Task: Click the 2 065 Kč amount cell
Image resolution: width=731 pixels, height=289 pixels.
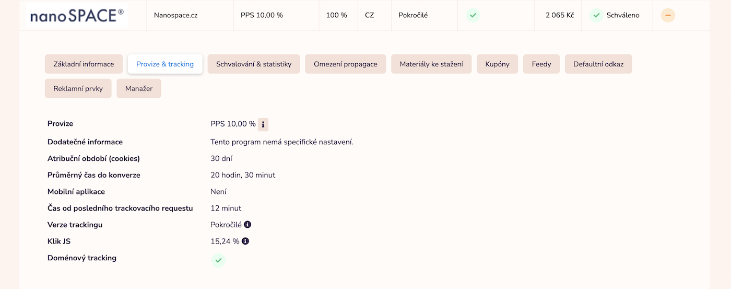Action: coord(560,16)
